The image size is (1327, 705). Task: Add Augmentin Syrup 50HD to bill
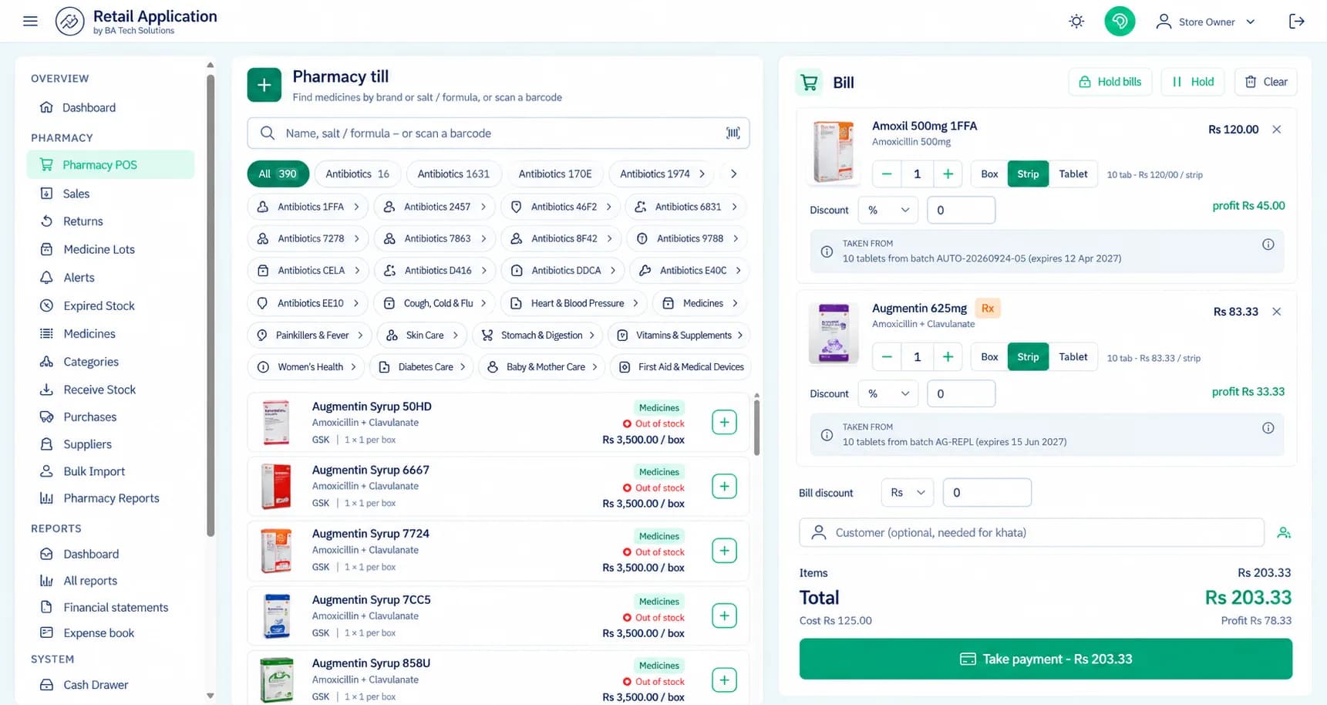[x=724, y=422]
